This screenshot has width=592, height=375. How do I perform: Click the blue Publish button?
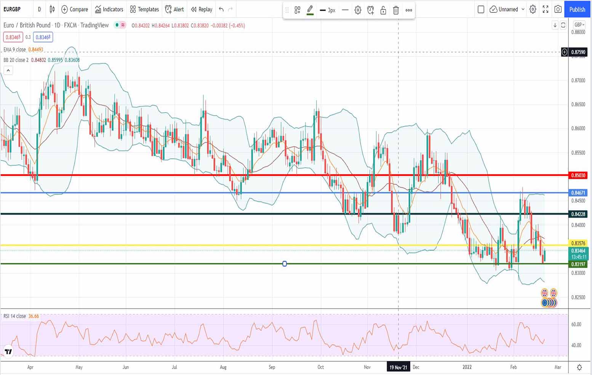point(577,9)
